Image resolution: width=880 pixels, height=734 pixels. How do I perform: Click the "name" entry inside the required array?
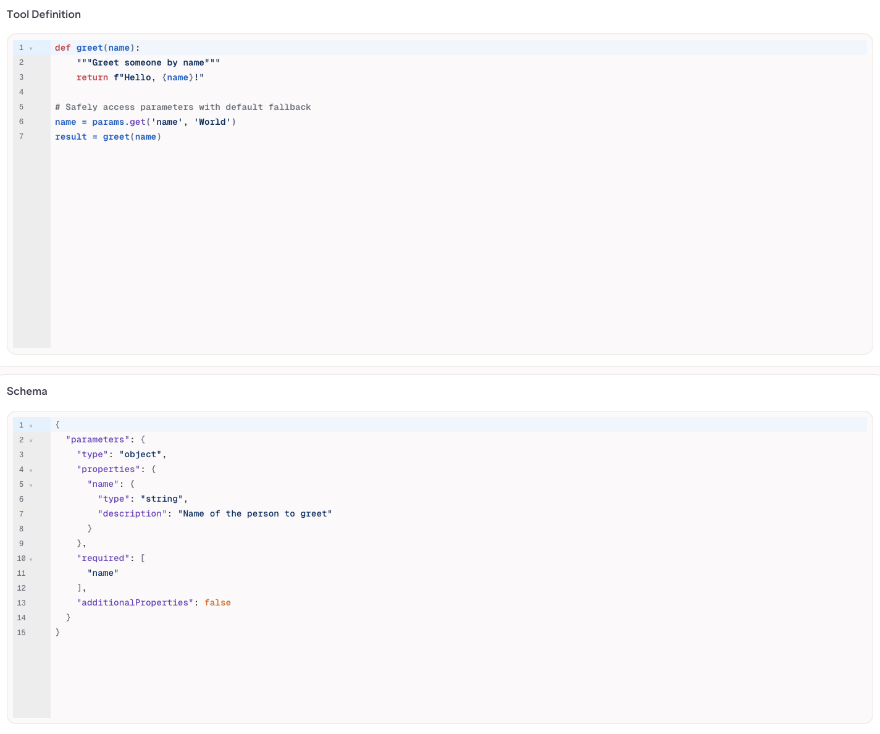coord(102,573)
